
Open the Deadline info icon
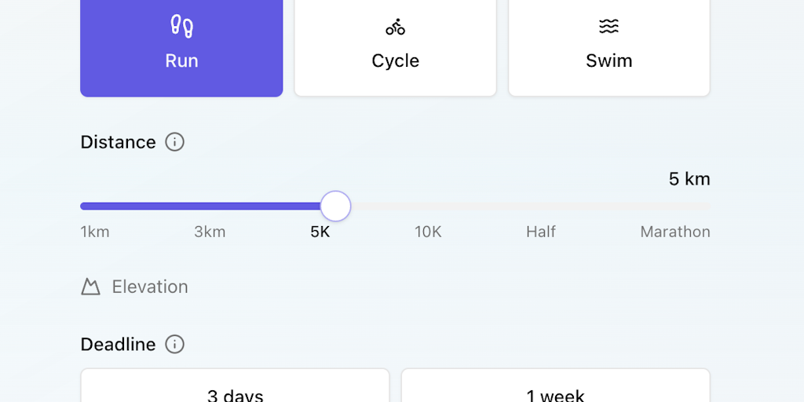coord(174,344)
